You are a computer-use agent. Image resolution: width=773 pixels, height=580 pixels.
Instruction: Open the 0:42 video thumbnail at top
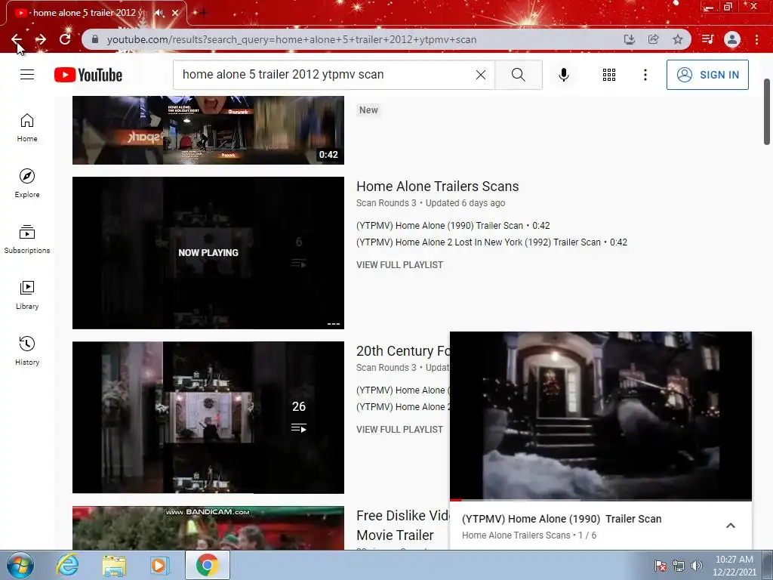click(208, 130)
